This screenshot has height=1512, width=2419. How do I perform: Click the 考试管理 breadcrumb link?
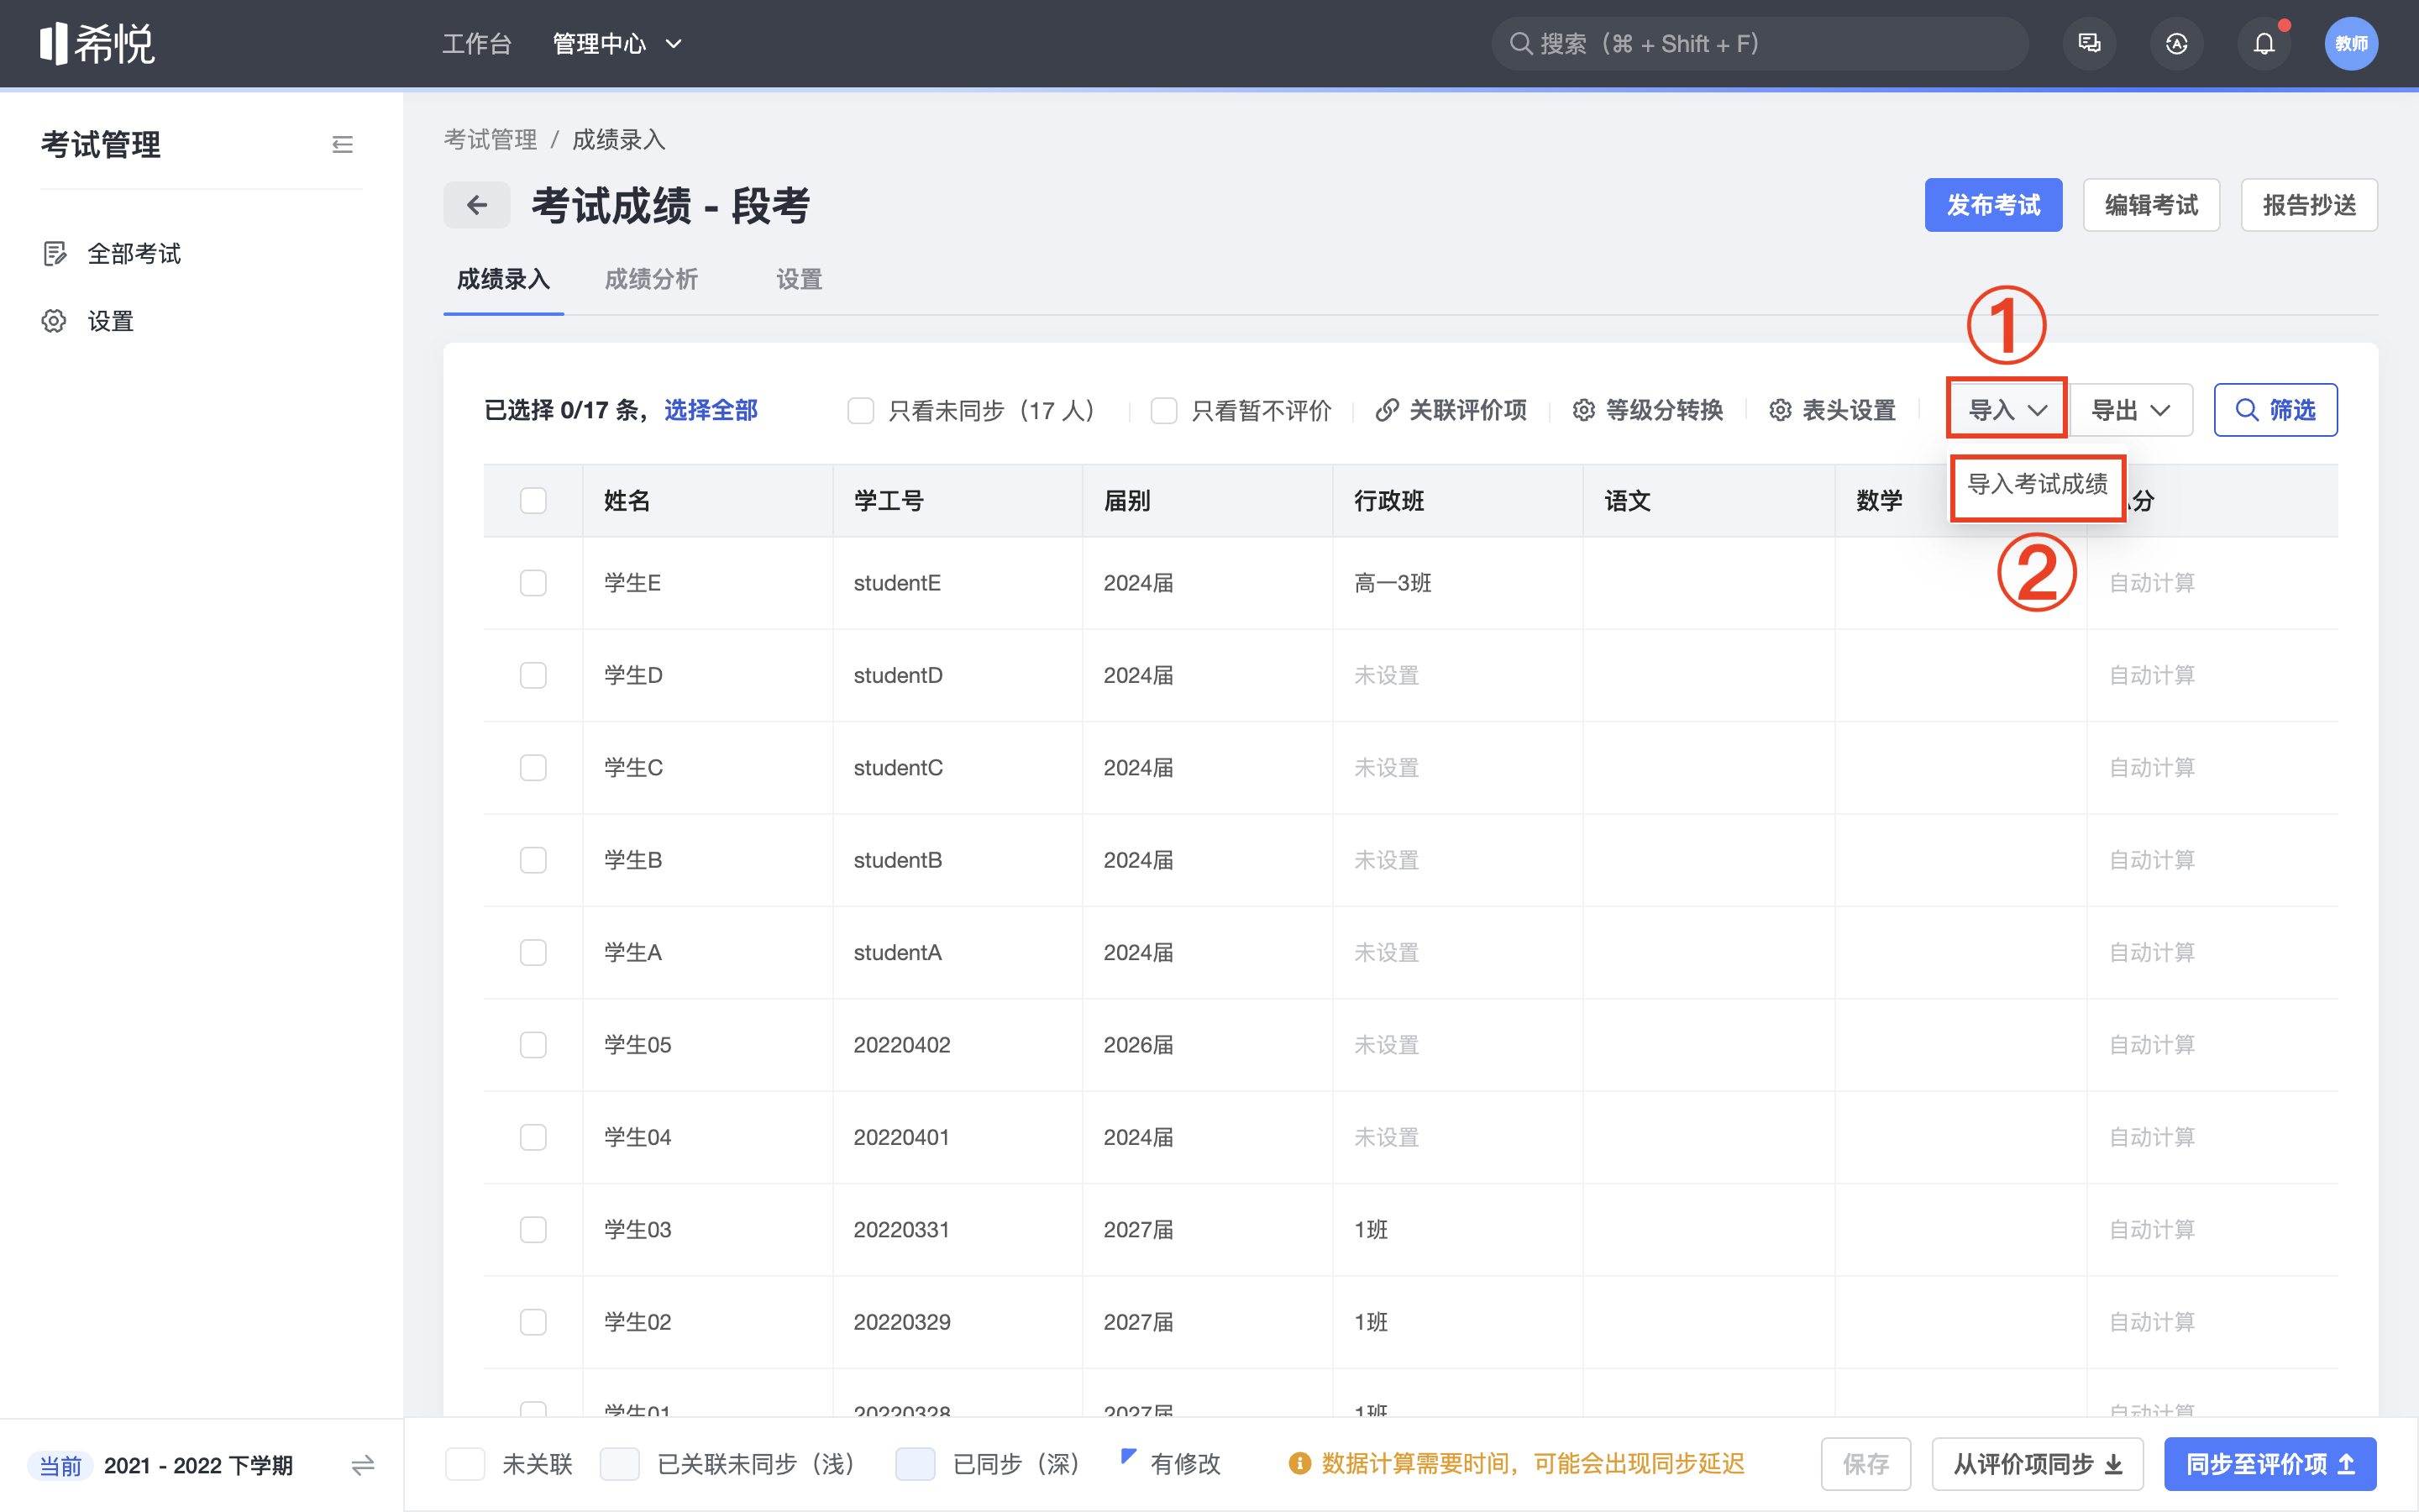[490, 139]
